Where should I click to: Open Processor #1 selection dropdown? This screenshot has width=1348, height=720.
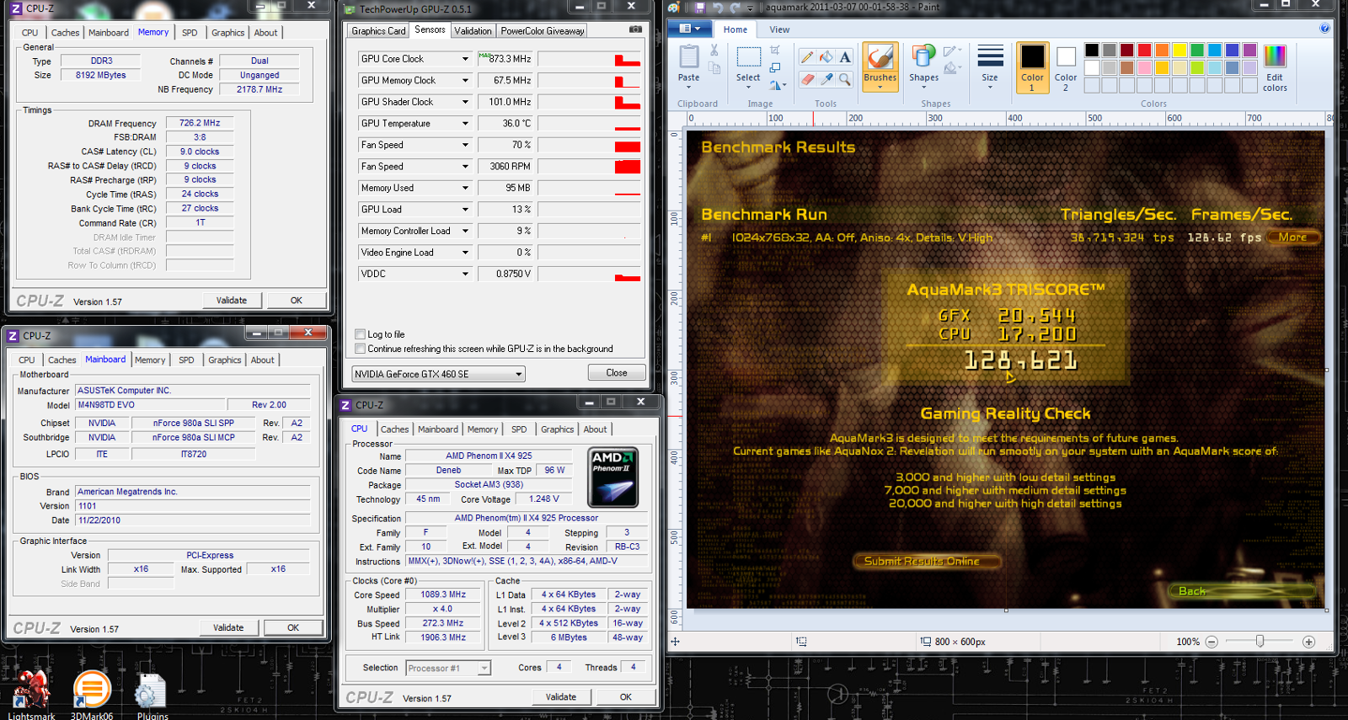(x=448, y=668)
